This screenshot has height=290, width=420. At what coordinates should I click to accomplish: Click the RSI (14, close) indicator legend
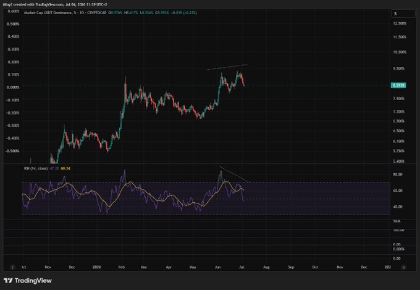pos(36,168)
